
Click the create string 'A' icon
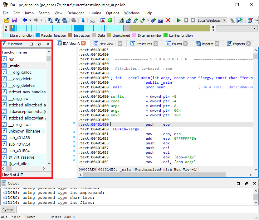pos(135,20)
